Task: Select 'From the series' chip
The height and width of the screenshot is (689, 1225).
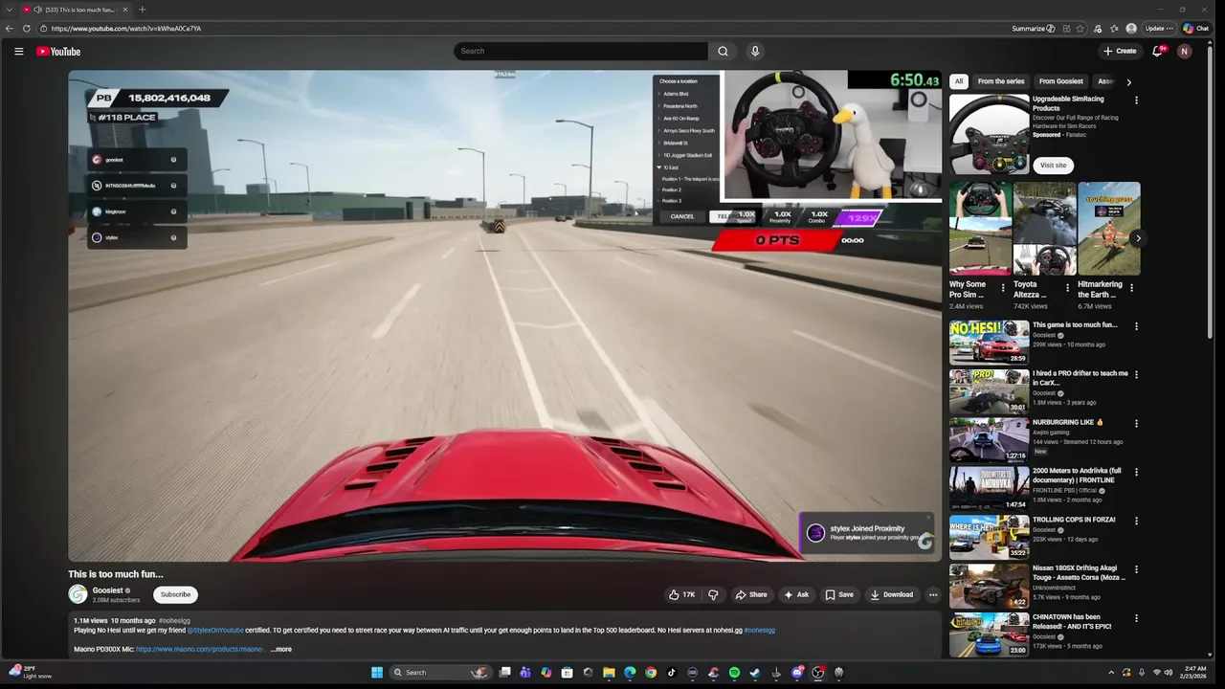Action: coord(1001,81)
